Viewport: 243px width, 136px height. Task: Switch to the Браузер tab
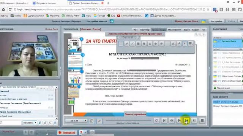click(x=145, y=29)
